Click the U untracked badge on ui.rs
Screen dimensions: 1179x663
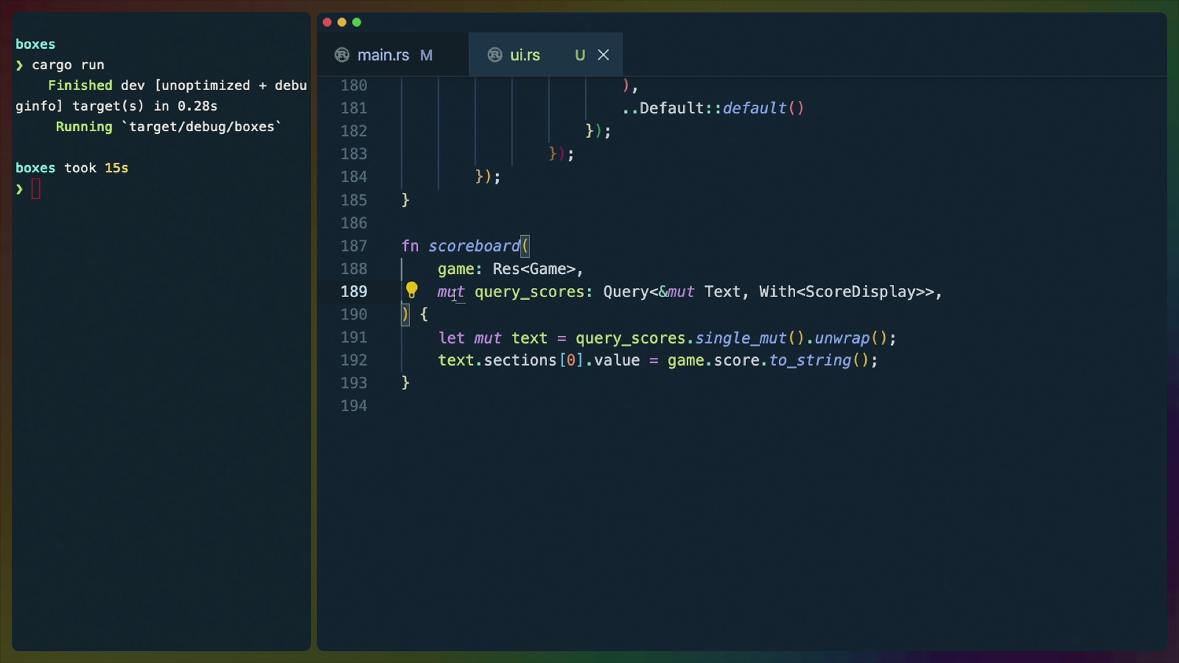(x=580, y=55)
